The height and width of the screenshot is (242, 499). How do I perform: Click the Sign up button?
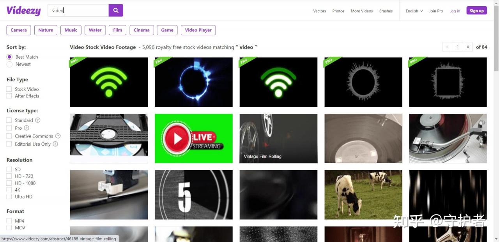pyautogui.click(x=476, y=10)
